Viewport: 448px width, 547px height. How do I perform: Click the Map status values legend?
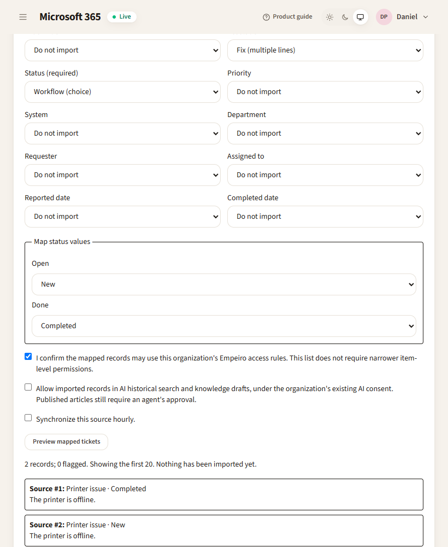pyautogui.click(x=62, y=241)
